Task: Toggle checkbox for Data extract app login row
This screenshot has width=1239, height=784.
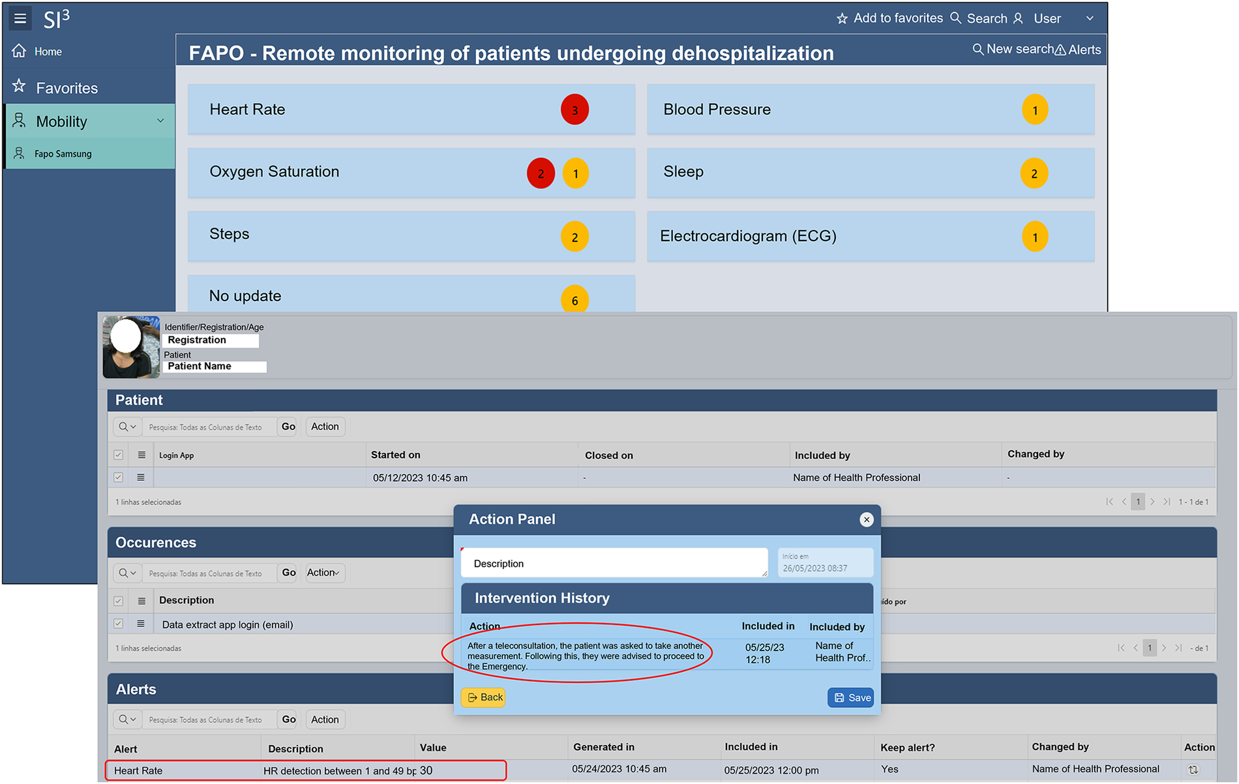Action: 118,624
